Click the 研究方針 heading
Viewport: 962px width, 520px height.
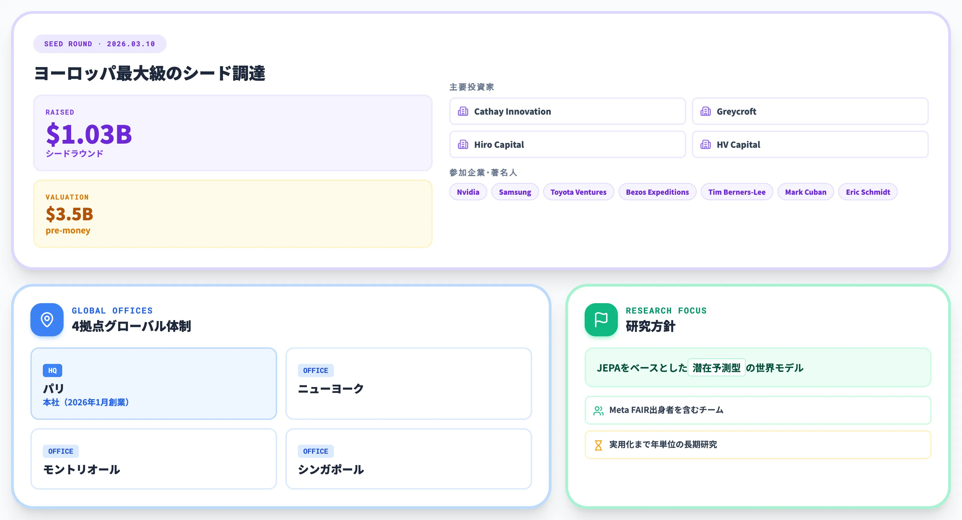650,326
